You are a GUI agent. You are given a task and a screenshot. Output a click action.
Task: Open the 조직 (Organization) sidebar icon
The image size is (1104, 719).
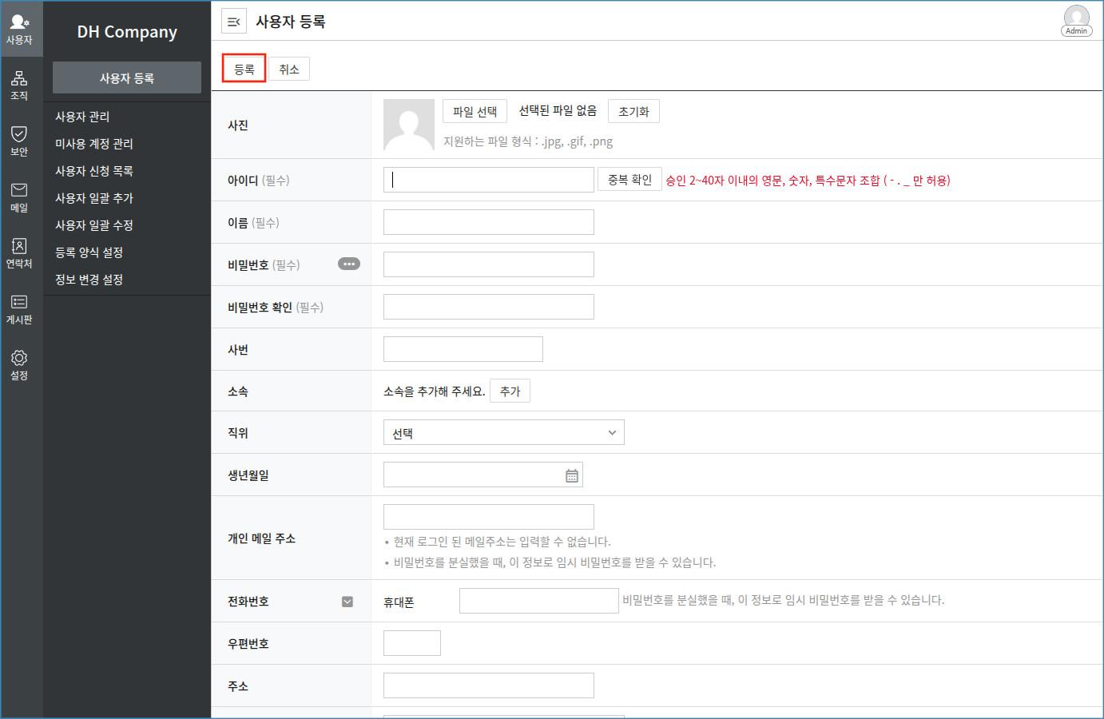point(19,85)
